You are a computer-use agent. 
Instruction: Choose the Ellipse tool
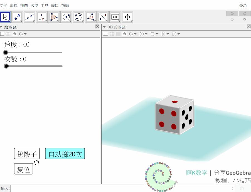(x=78, y=17)
